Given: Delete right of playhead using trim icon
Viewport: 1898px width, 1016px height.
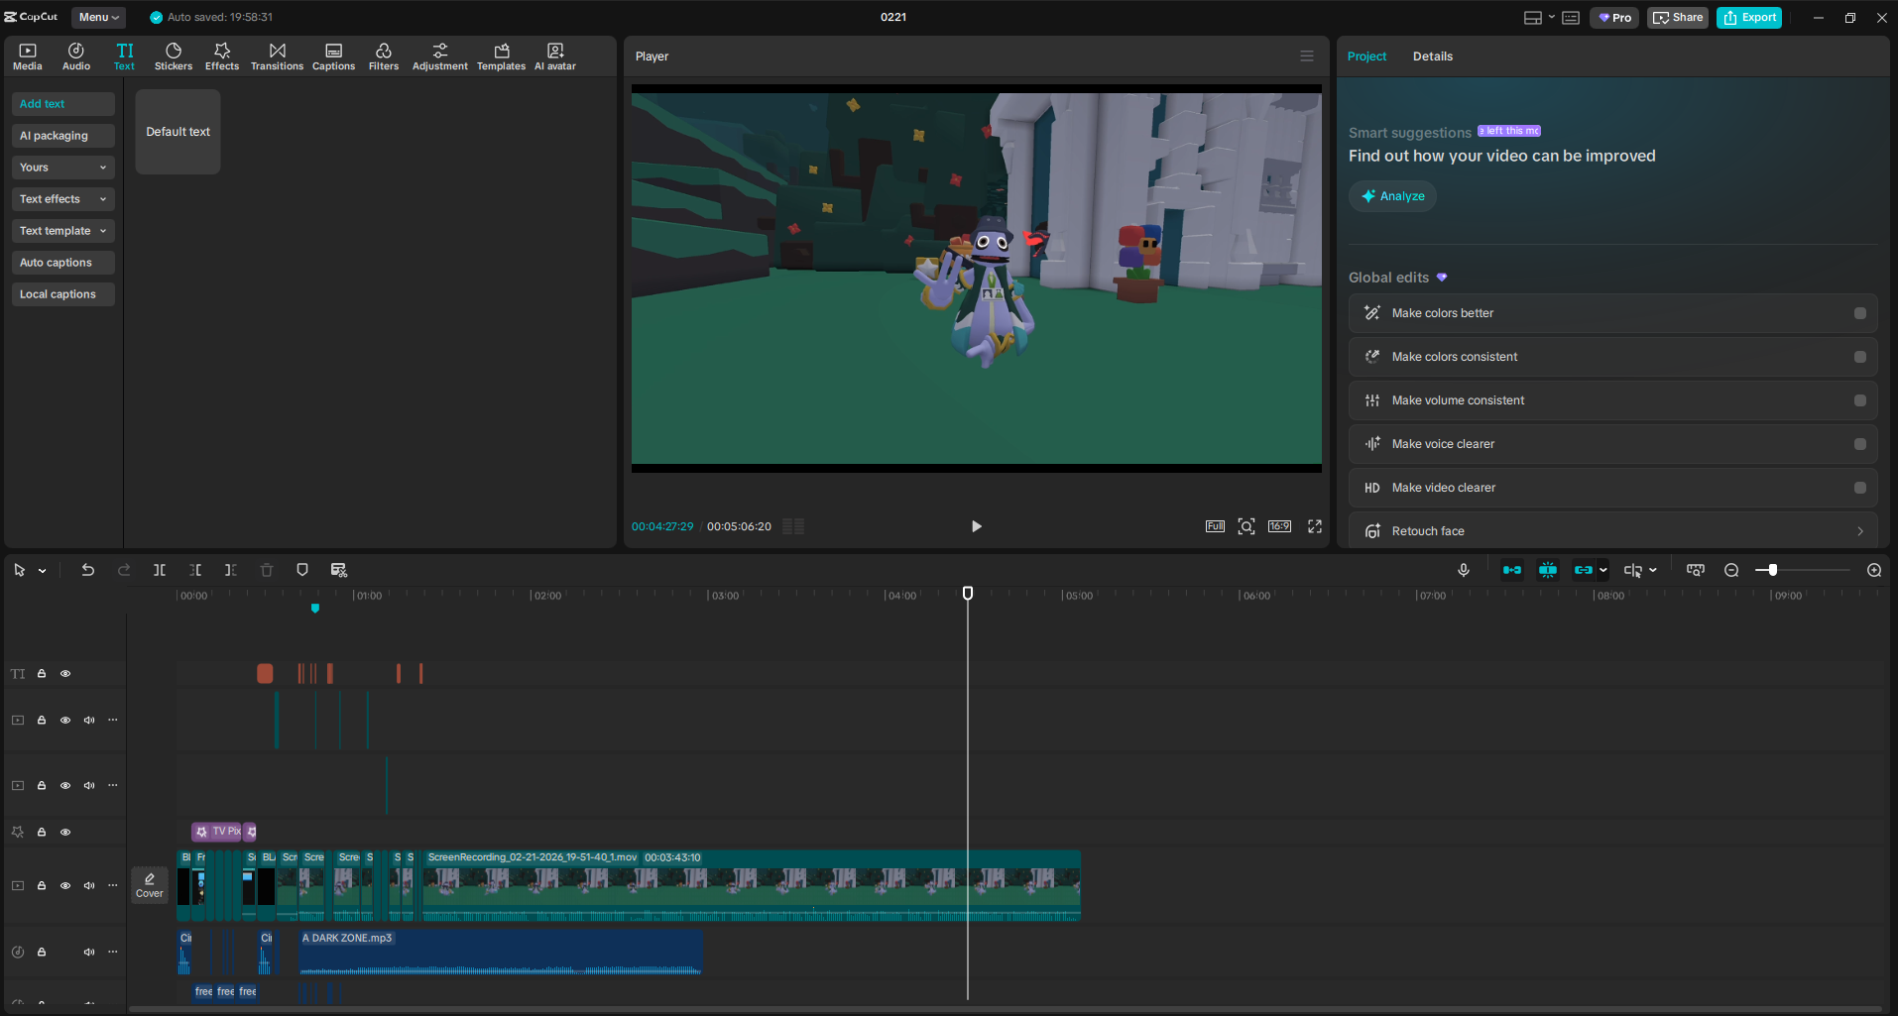Looking at the screenshot, I should pos(231,570).
